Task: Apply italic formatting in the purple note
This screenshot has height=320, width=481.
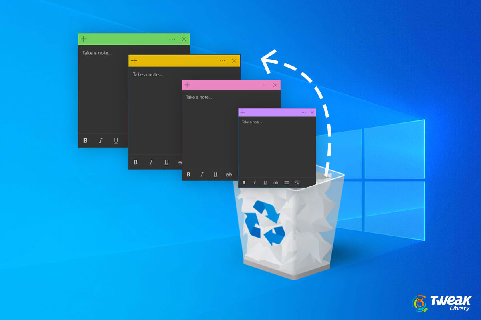Action: pyautogui.click(x=254, y=183)
